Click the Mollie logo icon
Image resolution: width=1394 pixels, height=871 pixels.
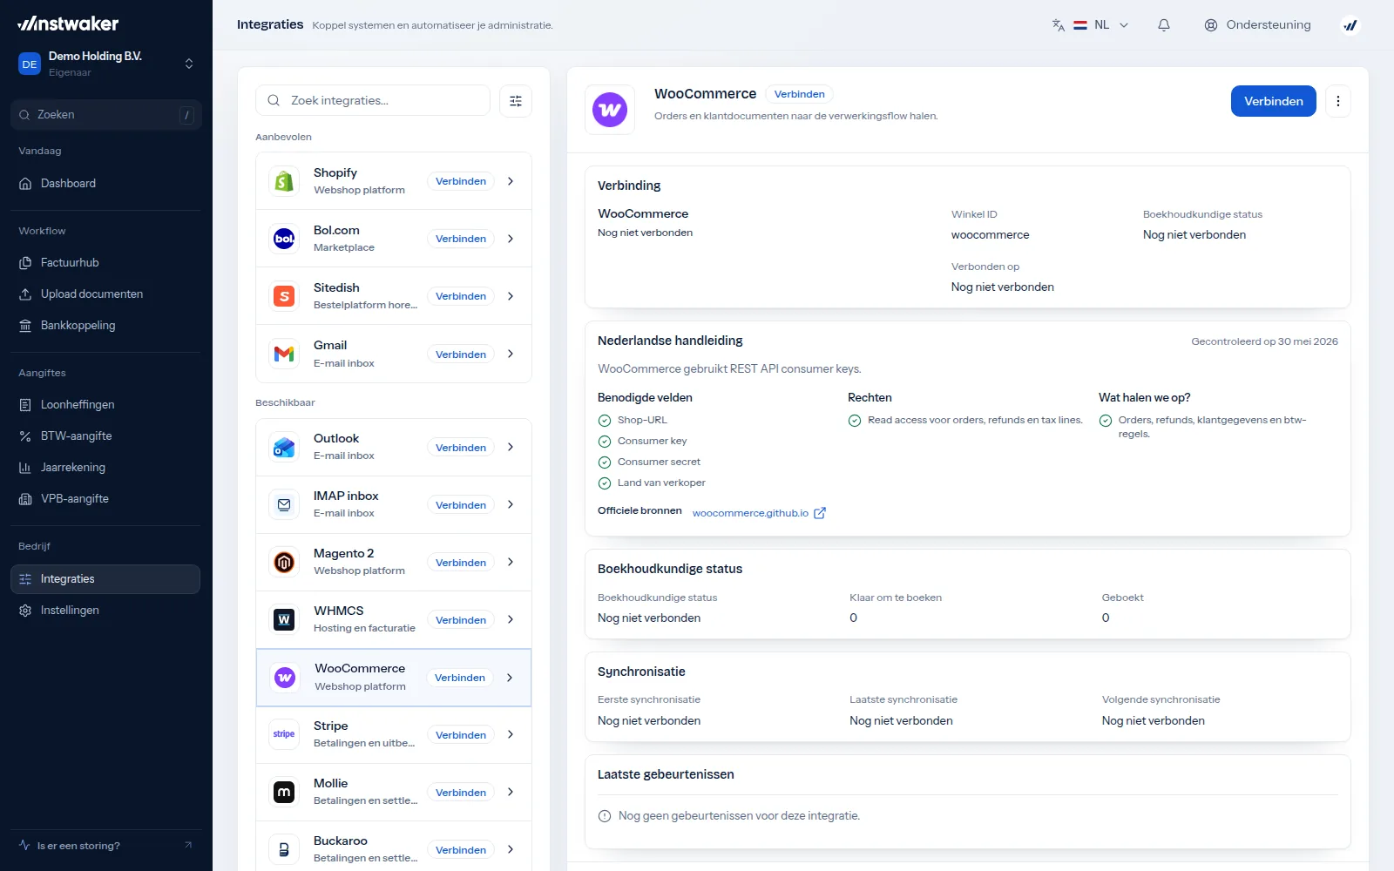point(284,793)
